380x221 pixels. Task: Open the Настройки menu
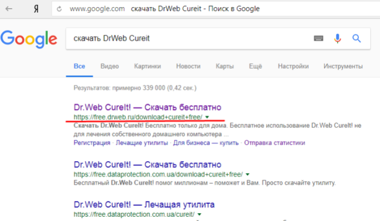pyautogui.click(x=293, y=66)
